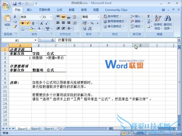This screenshot has width=182, height=136.
Task: Toggle wrap text in the cell
Action: (x=74, y=17)
